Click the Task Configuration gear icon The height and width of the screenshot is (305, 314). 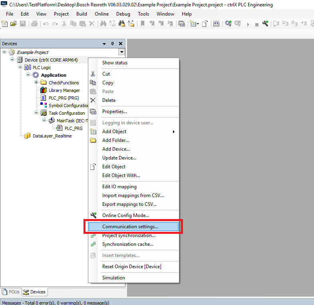tap(44, 113)
